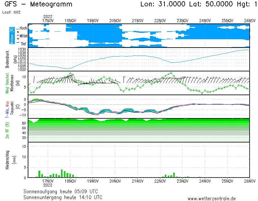Screen dimensions: 258x201
Task: Click the GFS – Meteogramm title
Action: pyautogui.click(x=38, y=4)
